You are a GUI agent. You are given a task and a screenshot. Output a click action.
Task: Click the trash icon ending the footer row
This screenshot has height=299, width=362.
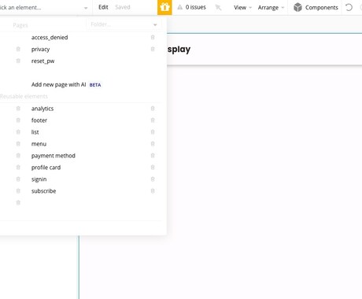[x=153, y=120]
